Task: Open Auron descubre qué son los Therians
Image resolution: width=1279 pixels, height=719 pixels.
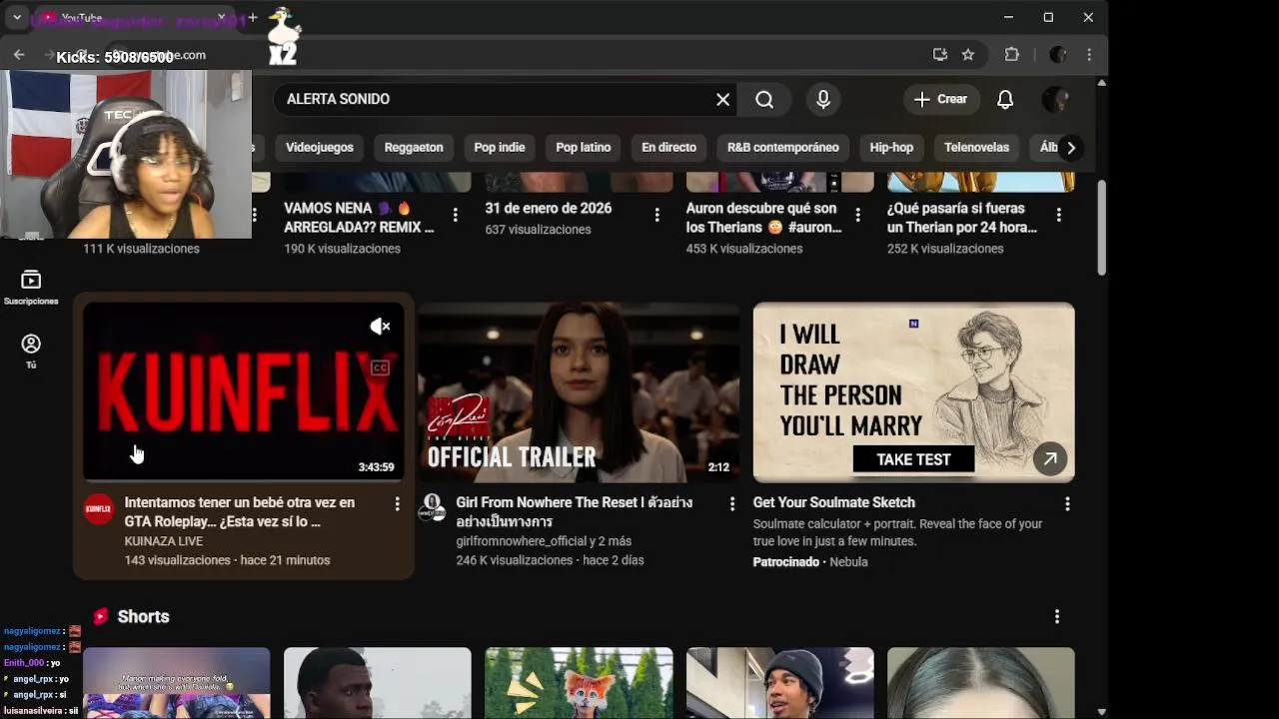Action: [x=764, y=218]
